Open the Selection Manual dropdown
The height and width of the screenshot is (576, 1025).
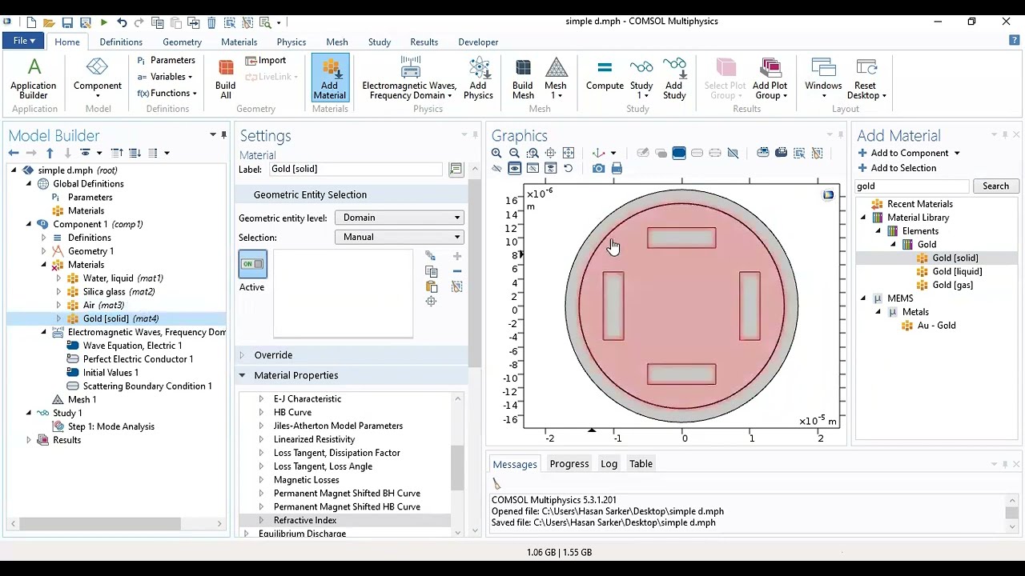click(400, 237)
